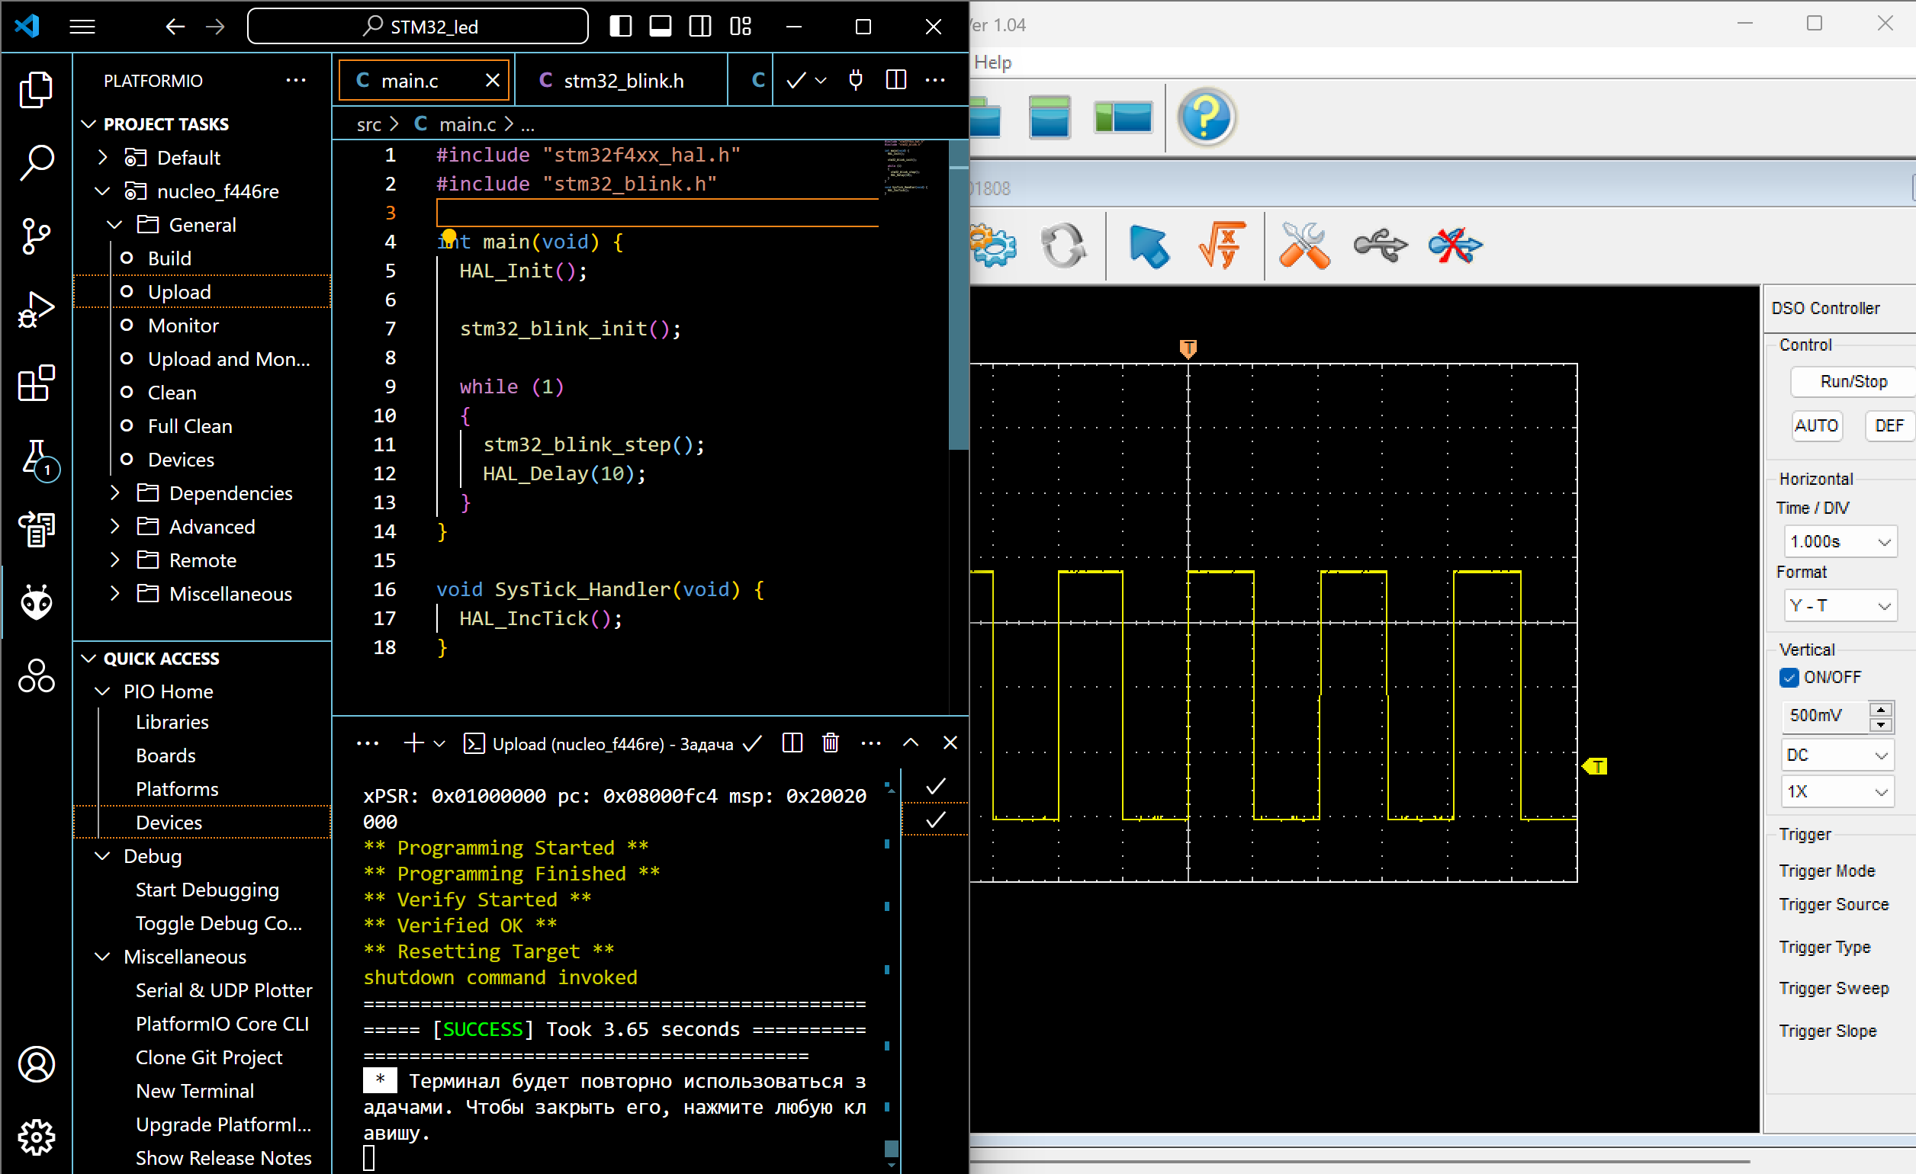Refresh the oscilloscope connection
This screenshot has height=1174, width=1916.
tap(1064, 247)
